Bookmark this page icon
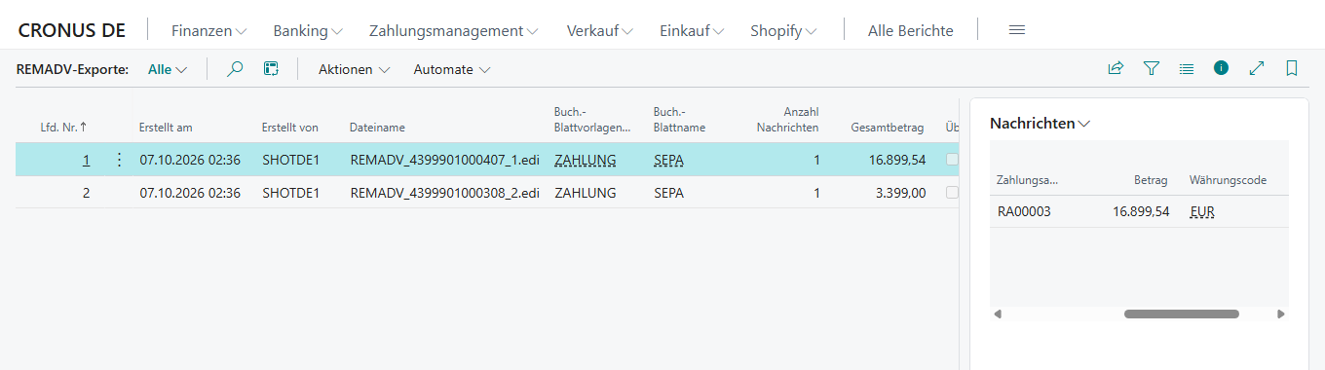1325x370 pixels. click(x=1292, y=68)
